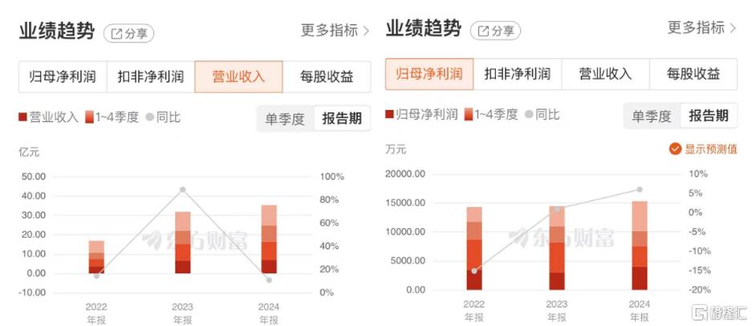Switch to 单季度 in right panel
The width and height of the screenshot is (752, 326).
pos(652,116)
